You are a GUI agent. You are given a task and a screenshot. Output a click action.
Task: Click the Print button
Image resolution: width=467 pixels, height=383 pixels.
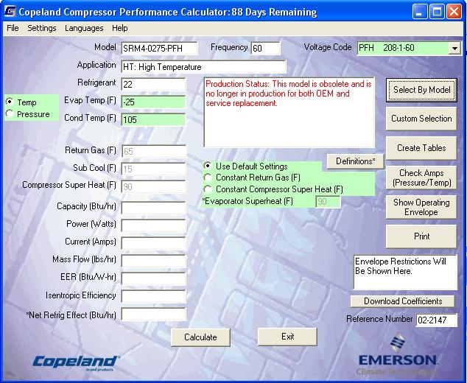point(421,236)
